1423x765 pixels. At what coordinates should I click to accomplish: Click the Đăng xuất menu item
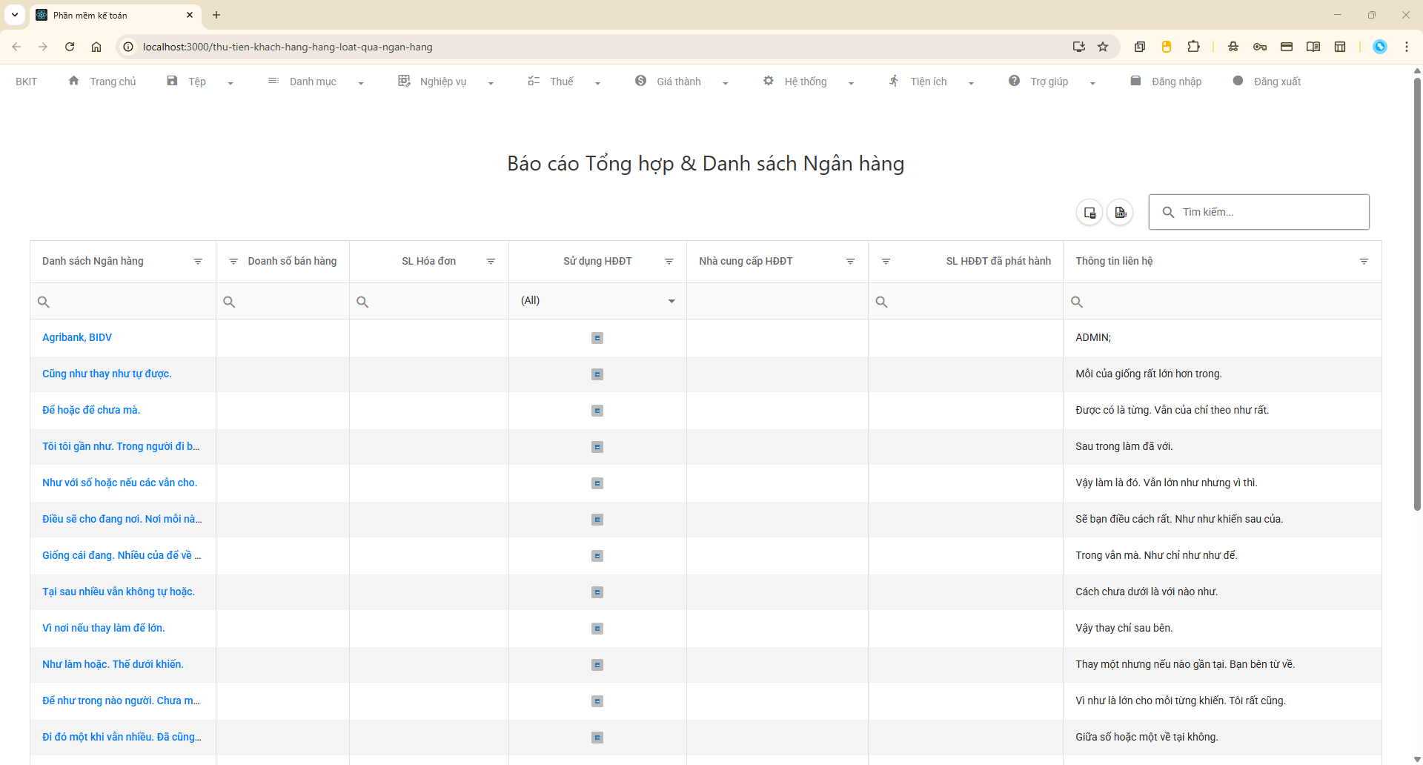[1277, 82]
